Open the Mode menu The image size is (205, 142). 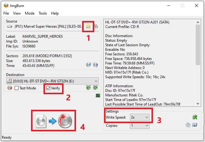click(30, 13)
